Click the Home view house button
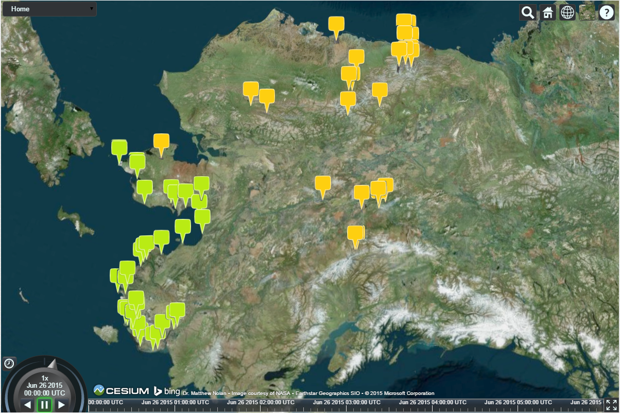The image size is (620, 413). pos(547,12)
